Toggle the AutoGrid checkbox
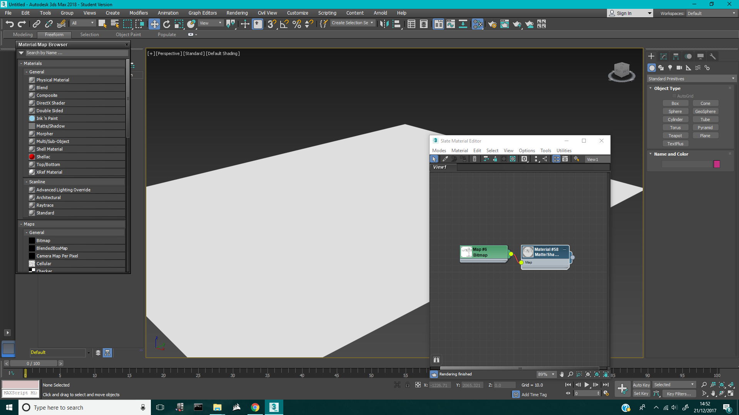Viewport: 739px width, 415px height. pos(674,96)
